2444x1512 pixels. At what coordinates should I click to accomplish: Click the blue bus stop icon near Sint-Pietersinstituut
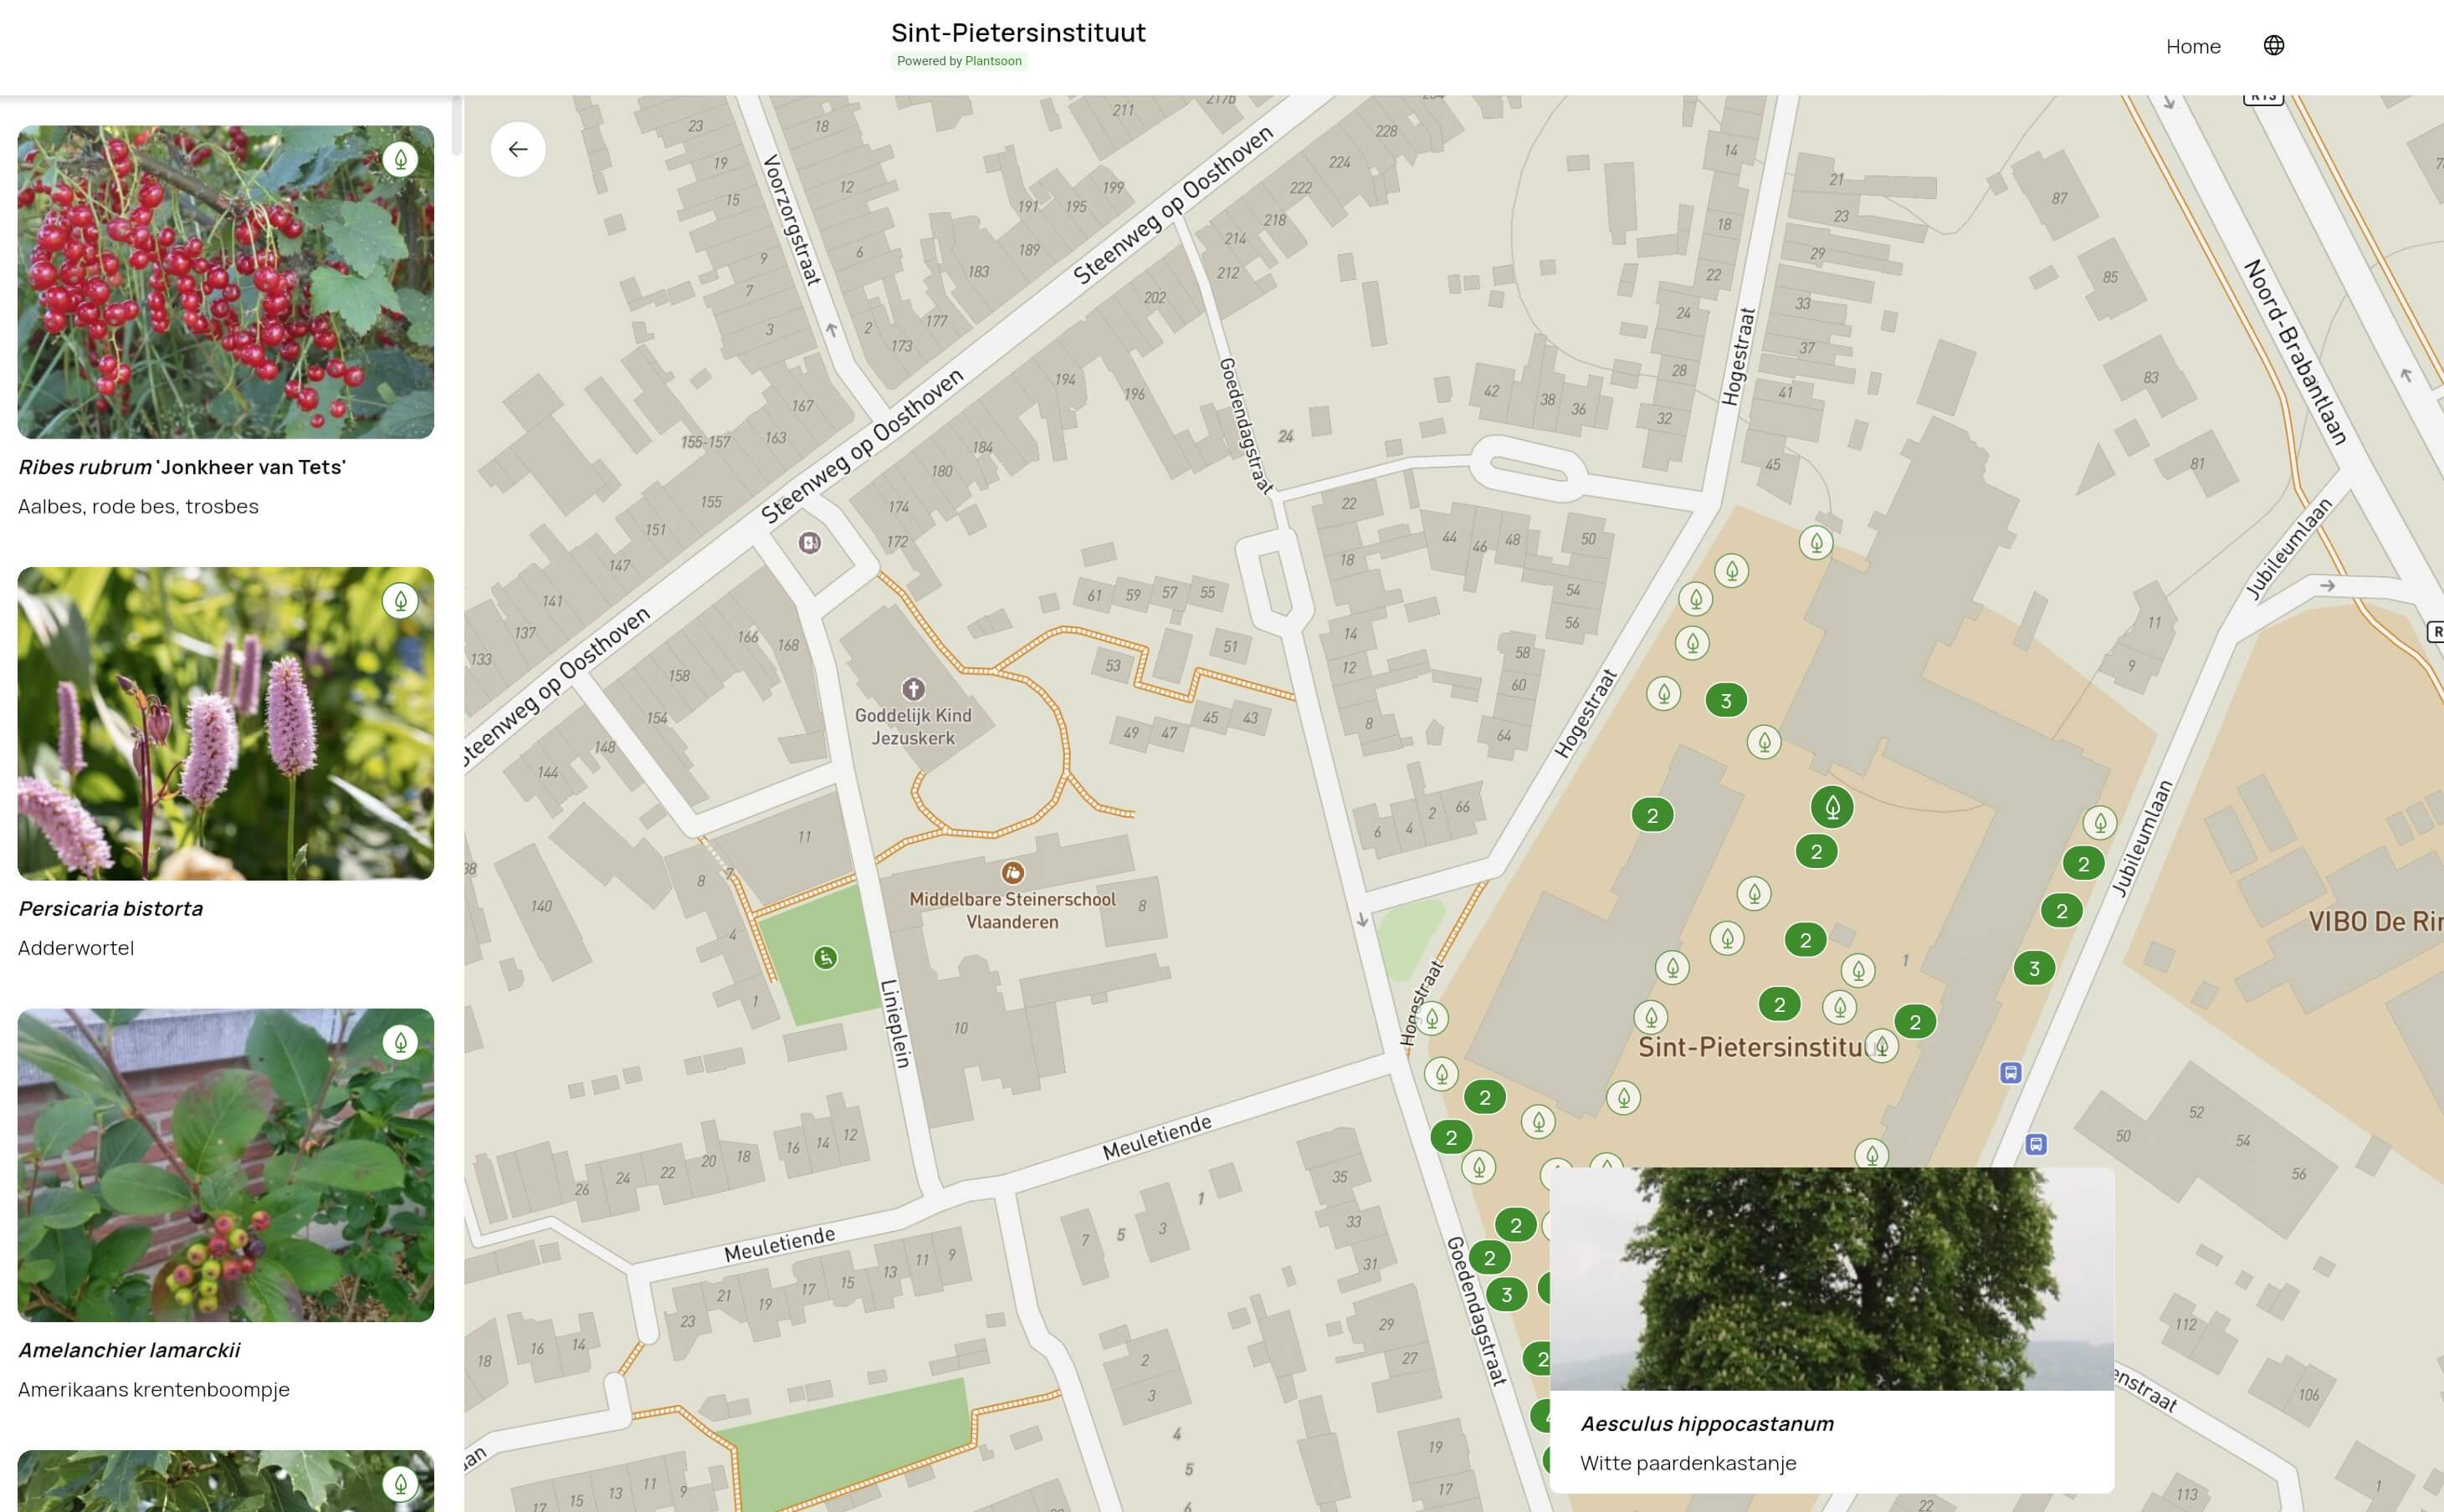point(2010,1073)
